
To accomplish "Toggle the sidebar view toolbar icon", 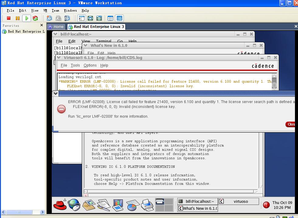I will coord(81,18).
